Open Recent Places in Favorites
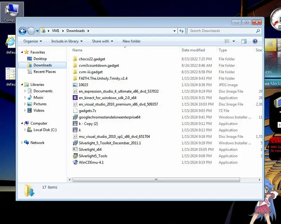This screenshot has width=281, height=224. coord(45,72)
